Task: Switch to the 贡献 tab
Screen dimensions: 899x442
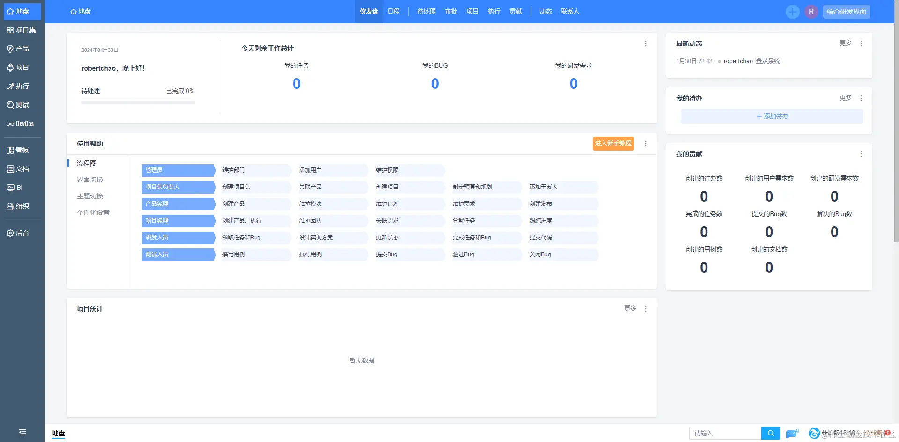Action: pyautogui.click(x=516, y=11)
